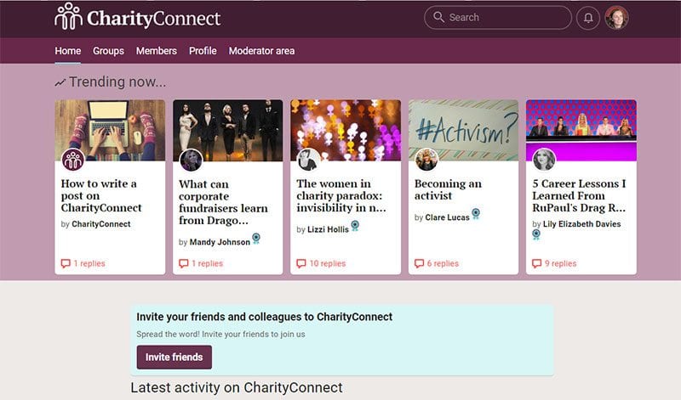The width and height of the screenshot is (681, 400).
Task: Switch to the Profile tab
Action: (x=203, y=51)
